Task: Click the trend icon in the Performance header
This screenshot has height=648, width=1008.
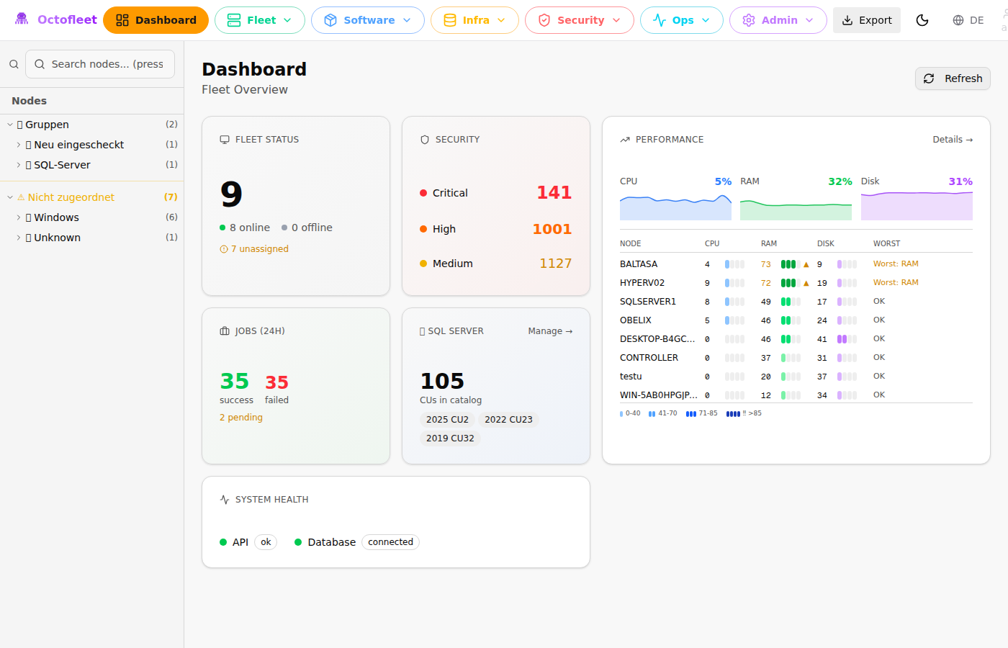Action: pos(625,139)
